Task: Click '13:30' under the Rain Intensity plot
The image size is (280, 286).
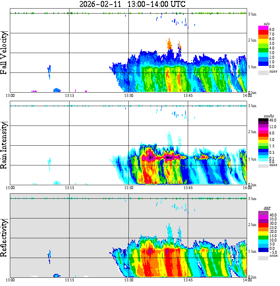Action: coord(129,188)
